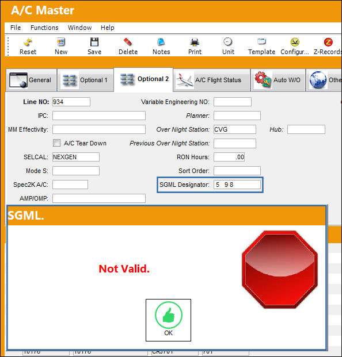Open the A/C Flight Status tab
Screen dimensions: 342x357
pyautogui.click(x=211, y=80)
